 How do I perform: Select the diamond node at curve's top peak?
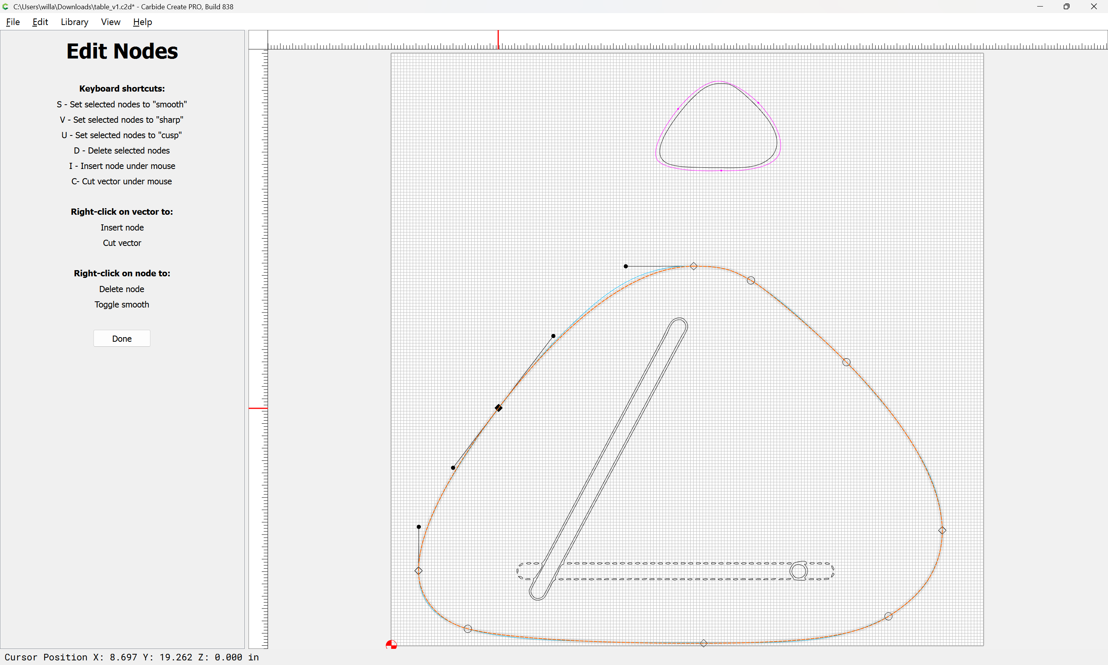coord(693,266)
